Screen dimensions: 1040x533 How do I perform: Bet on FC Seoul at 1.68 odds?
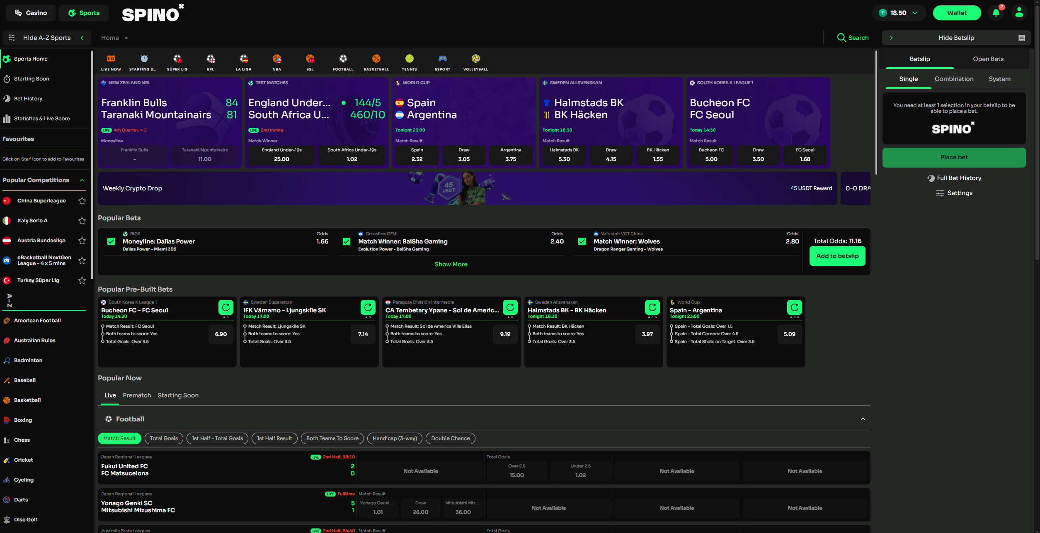805,155
